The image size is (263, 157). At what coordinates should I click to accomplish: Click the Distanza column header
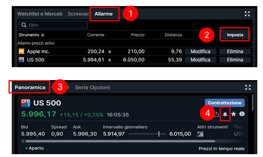[173, 35]
